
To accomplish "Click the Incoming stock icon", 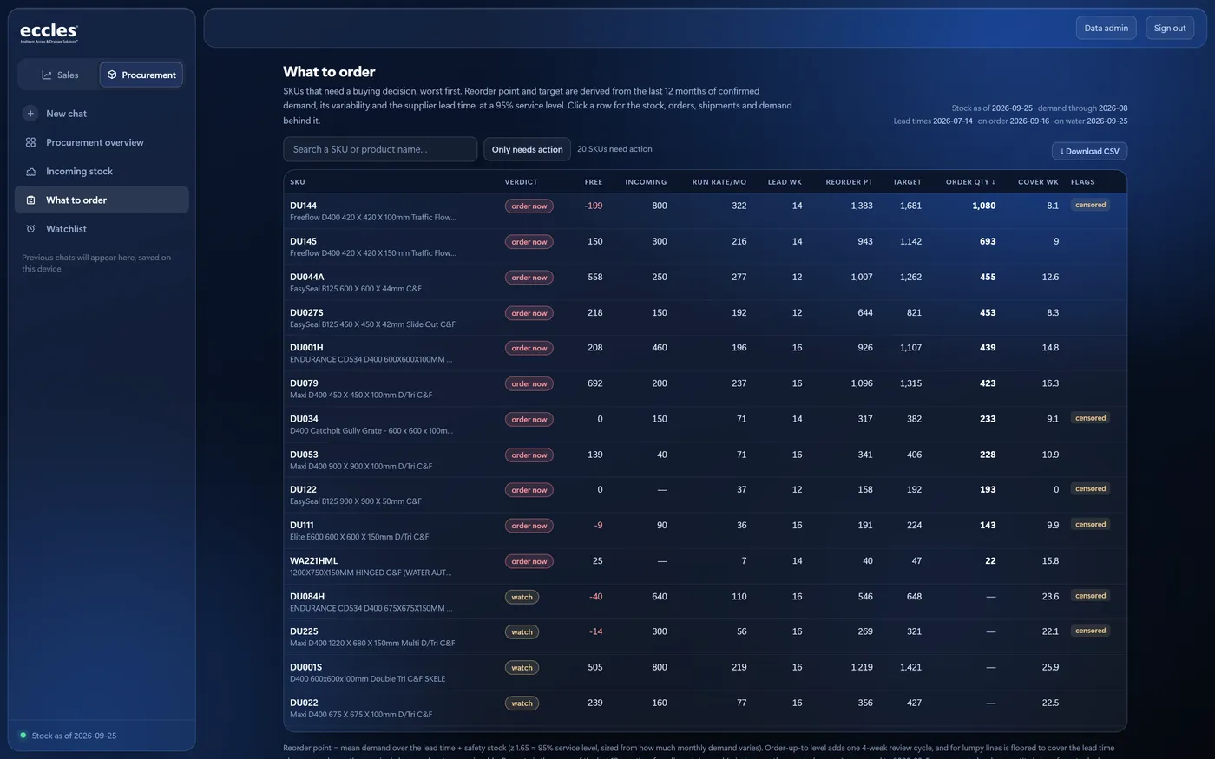I will [30, 171].
